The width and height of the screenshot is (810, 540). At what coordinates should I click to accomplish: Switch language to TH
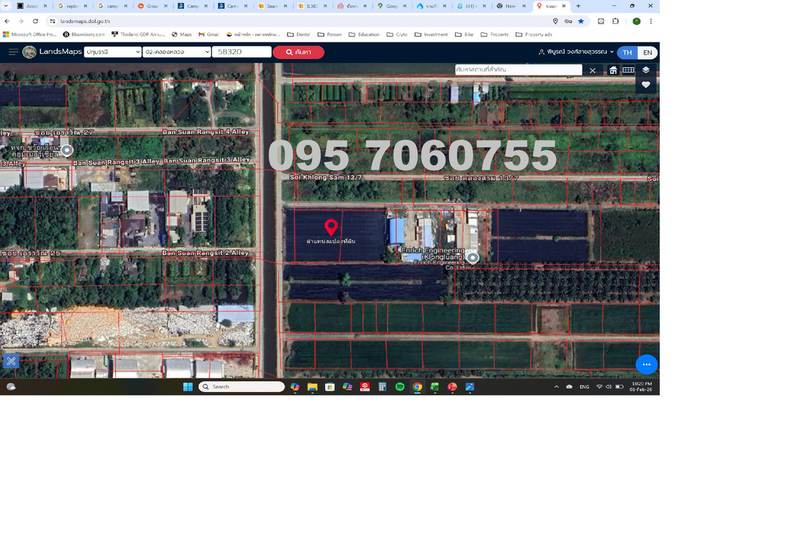[627, 53]
